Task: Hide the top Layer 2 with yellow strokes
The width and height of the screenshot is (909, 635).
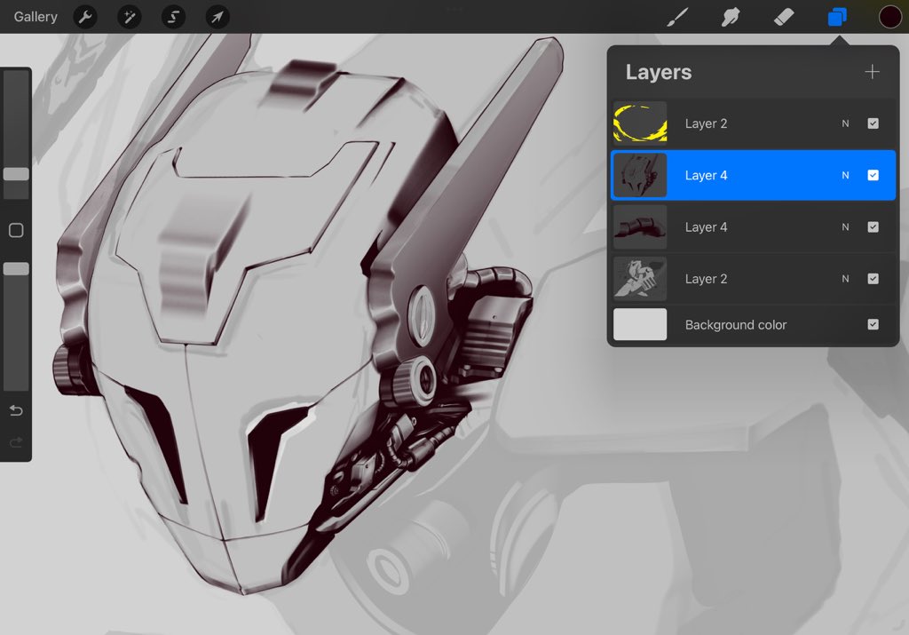Action: (x=873, y=123)
